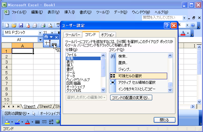
Task: Open the Name Box dropdown arrow
Action: (40, 40)
